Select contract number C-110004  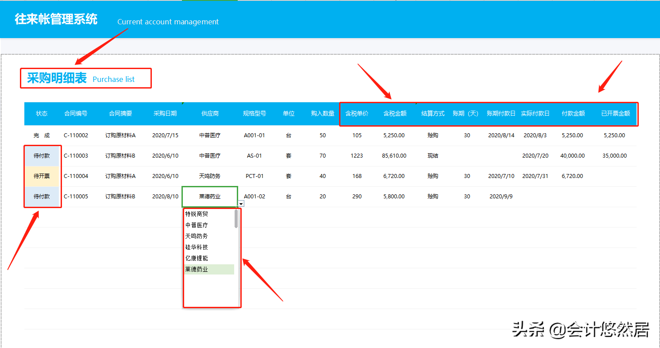coord(76,176)
